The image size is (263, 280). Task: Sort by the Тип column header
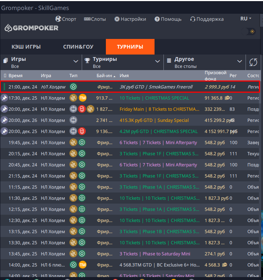[73, 76]
